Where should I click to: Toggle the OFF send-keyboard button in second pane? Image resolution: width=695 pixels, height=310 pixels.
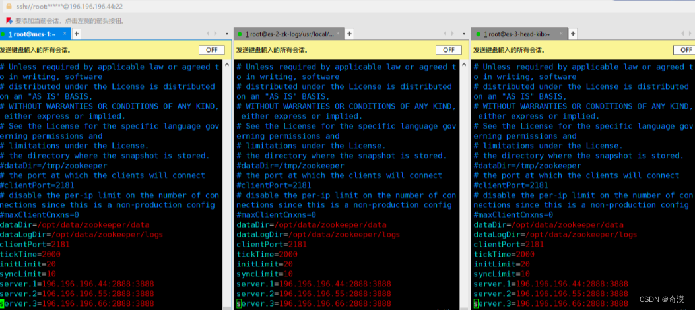(449, 50)
